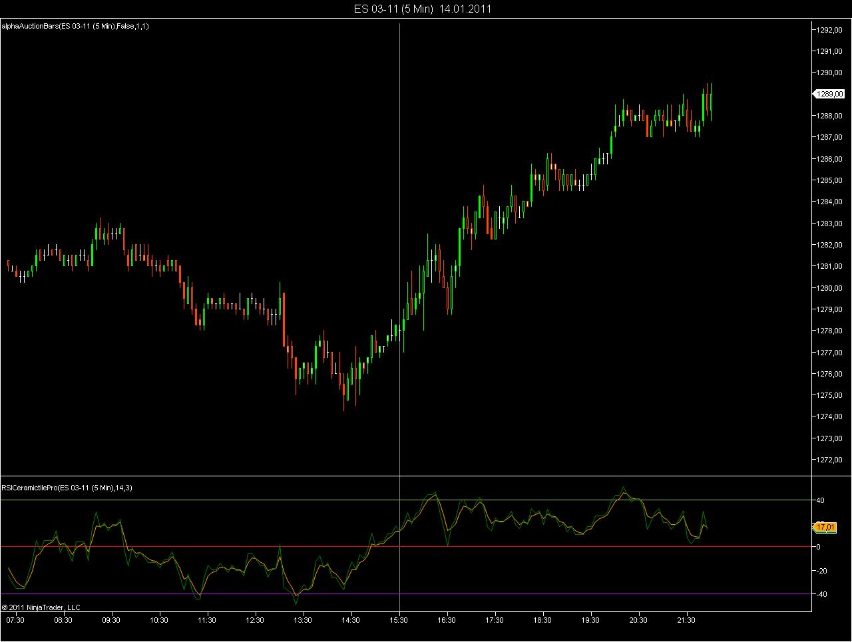
Task: Click time axis label 20:30
Action: (638, 620)
